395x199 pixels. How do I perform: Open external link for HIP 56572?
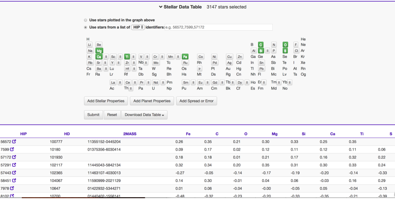click(14, 142)
